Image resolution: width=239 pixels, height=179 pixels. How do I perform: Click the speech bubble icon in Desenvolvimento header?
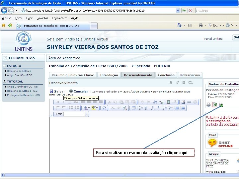(190, 83)
